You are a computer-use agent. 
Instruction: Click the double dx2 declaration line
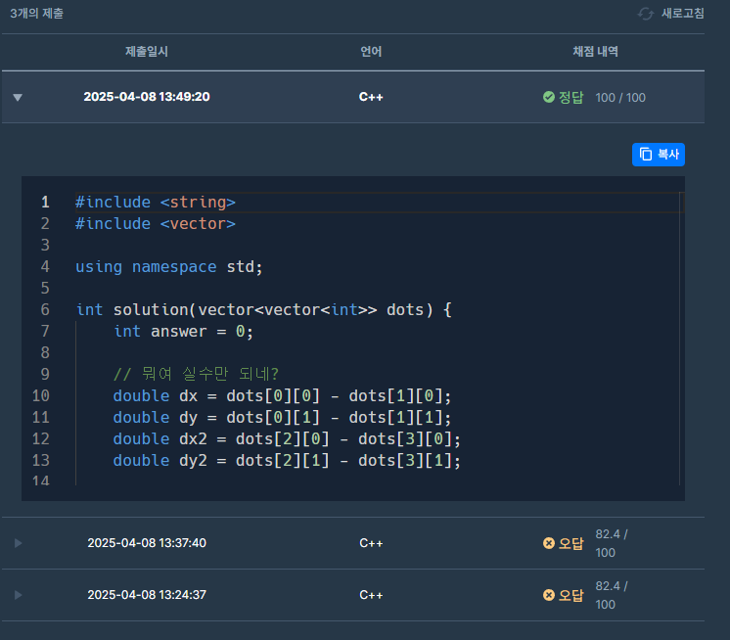pyautogui.click(x=287, y=438)
